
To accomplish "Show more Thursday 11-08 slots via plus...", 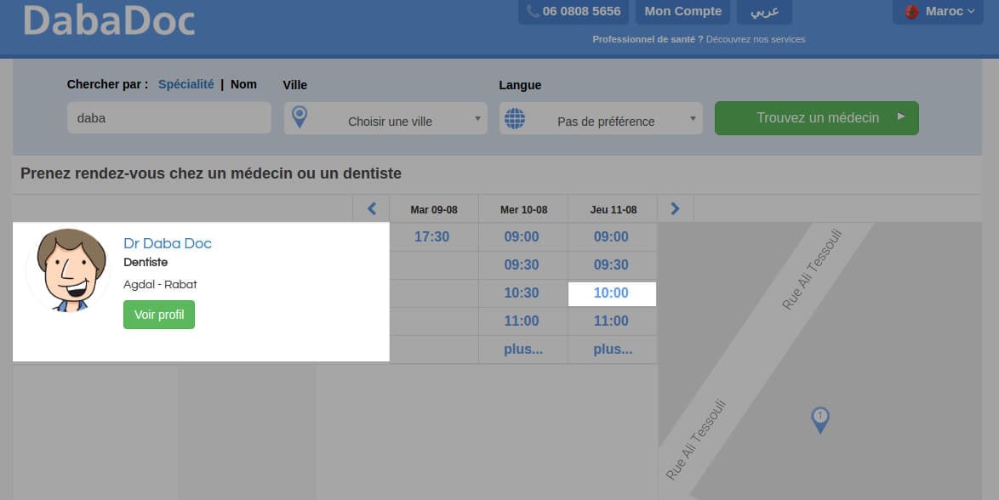I will [x=613, y=349].
